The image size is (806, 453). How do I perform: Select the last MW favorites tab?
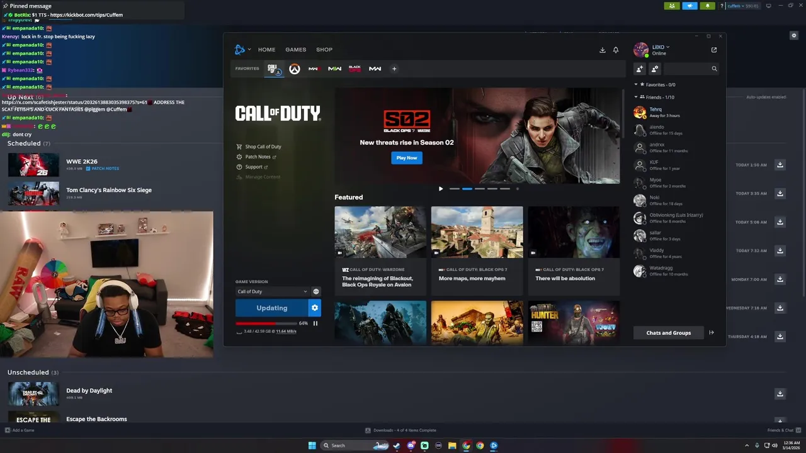375,69
